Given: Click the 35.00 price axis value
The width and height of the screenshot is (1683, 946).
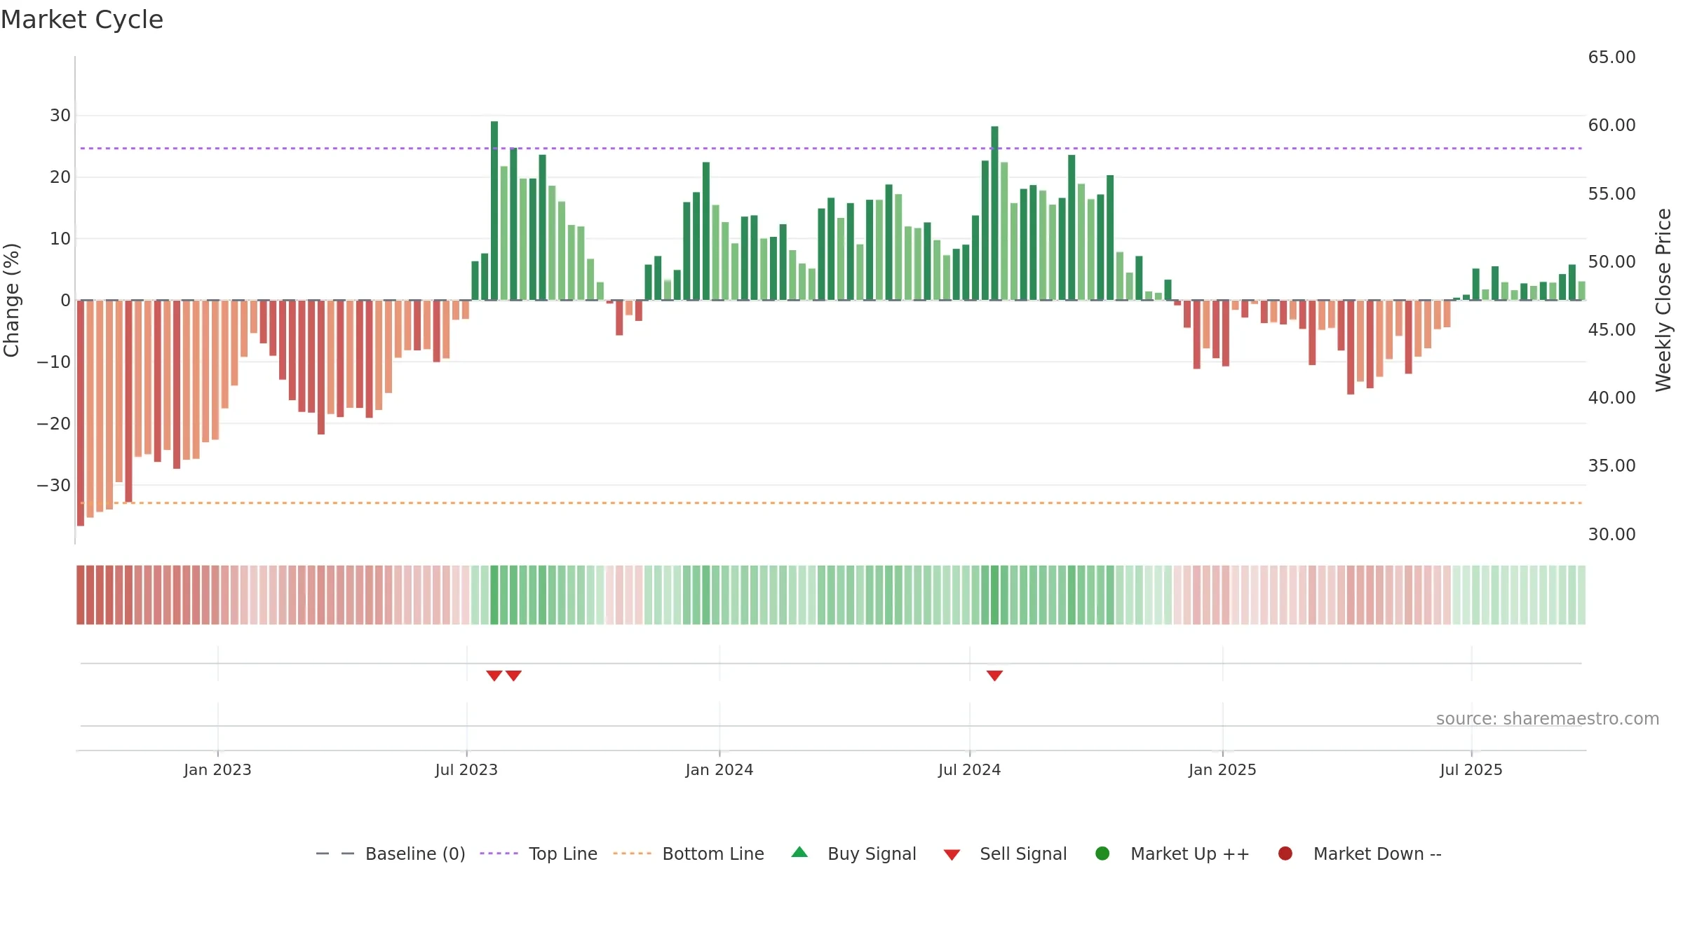Looking at the screenshot, I should [1612, 466].
